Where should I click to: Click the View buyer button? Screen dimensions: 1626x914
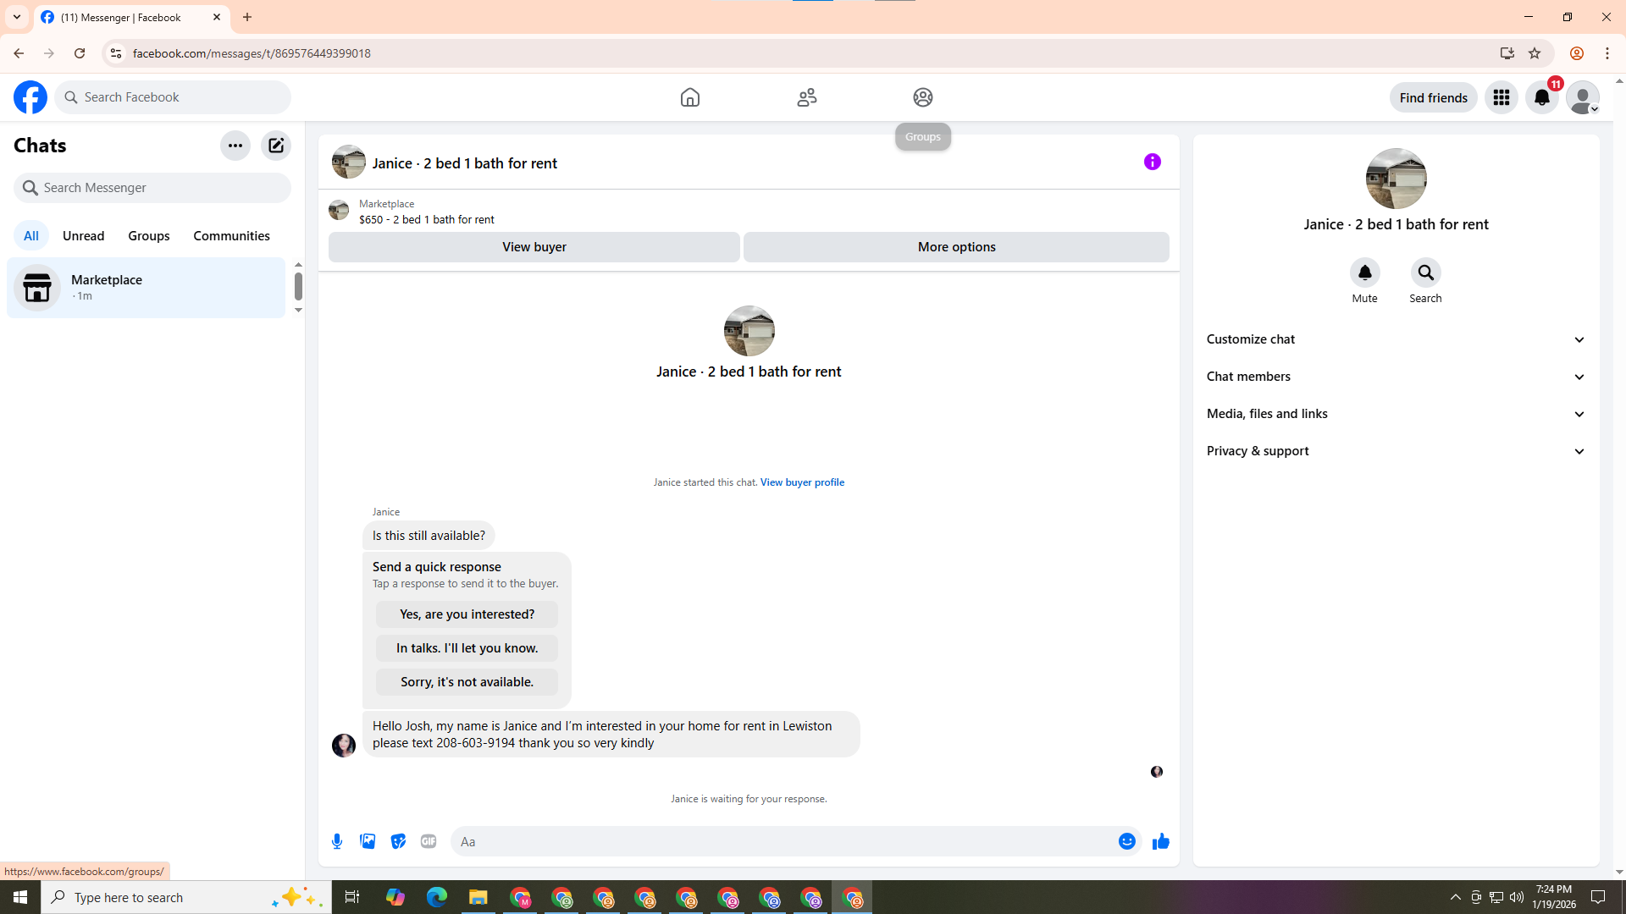point(534,247)
